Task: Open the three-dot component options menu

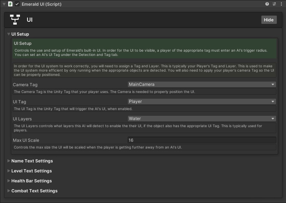Action: pos(281,4)
